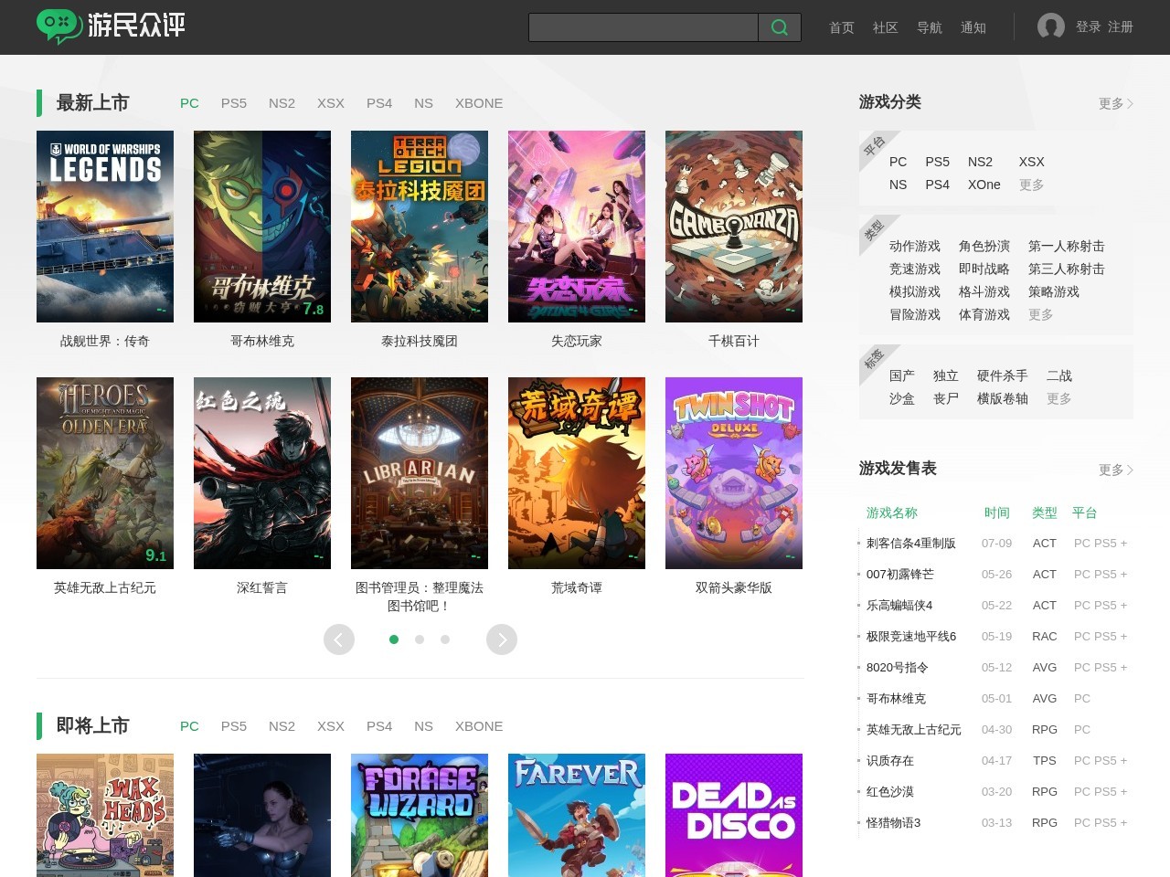Select the second carousel page dot
This screenshot has height=877, width=1170.
(x=420, y=639)
